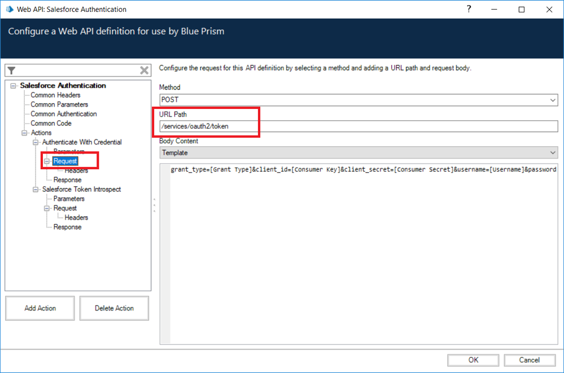Select Parameters under Salesforce Token Introspect
The image size is (564, 373).
69,199
